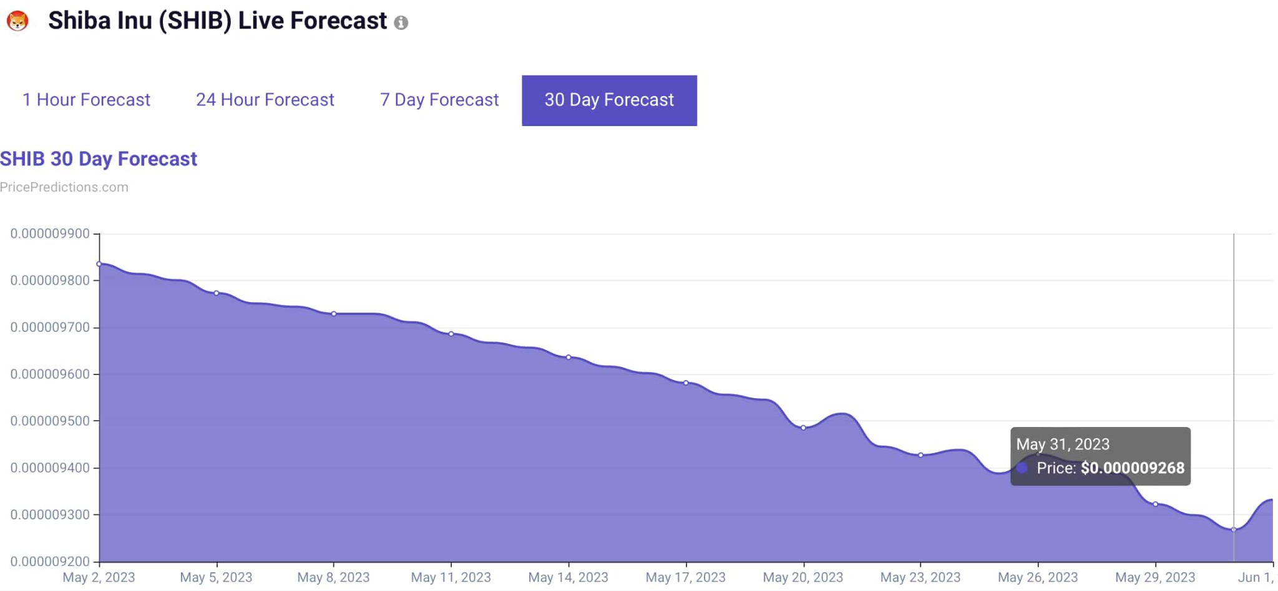This screenshot has height=591, width=1278.
Task: Select the data point near May 8
Action: 334,314
